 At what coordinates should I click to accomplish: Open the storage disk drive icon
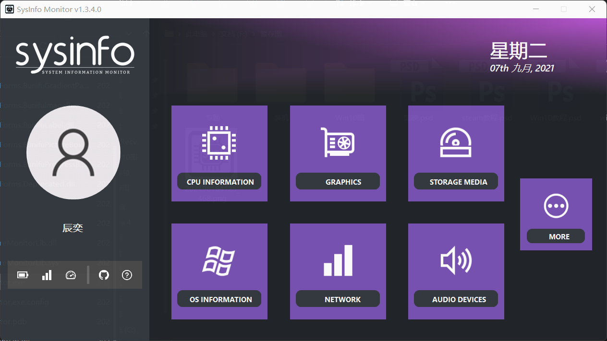point(456,143)
